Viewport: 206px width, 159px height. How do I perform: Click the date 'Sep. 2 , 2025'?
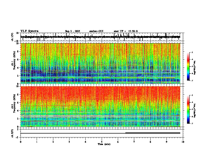[73, 31]
